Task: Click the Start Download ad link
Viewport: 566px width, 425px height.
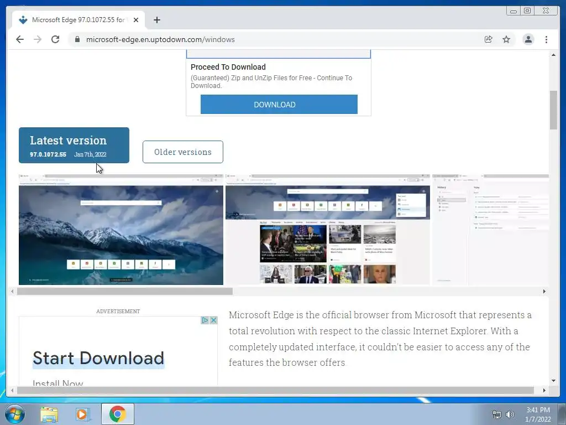Action: point(98,358)
